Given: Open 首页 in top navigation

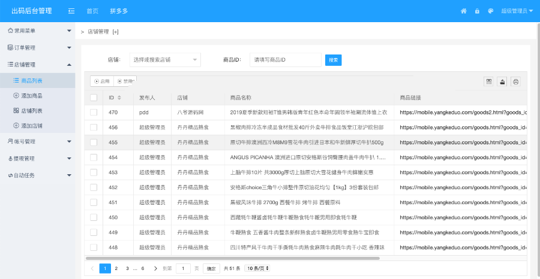Looking at the screenshot, I should tap(92, 11).
